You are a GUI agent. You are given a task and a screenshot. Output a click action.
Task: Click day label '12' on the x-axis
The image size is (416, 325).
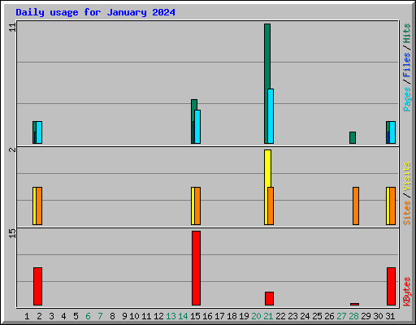158,316
